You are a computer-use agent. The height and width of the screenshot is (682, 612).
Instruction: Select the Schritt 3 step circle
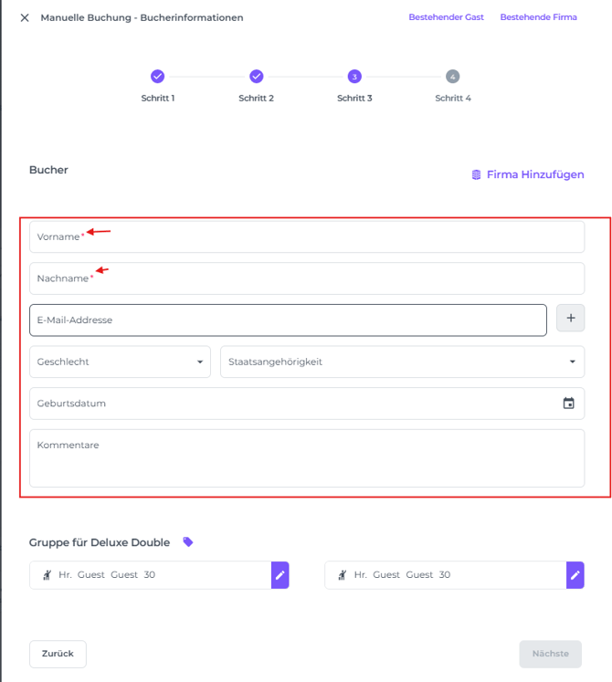click(354, 77)
